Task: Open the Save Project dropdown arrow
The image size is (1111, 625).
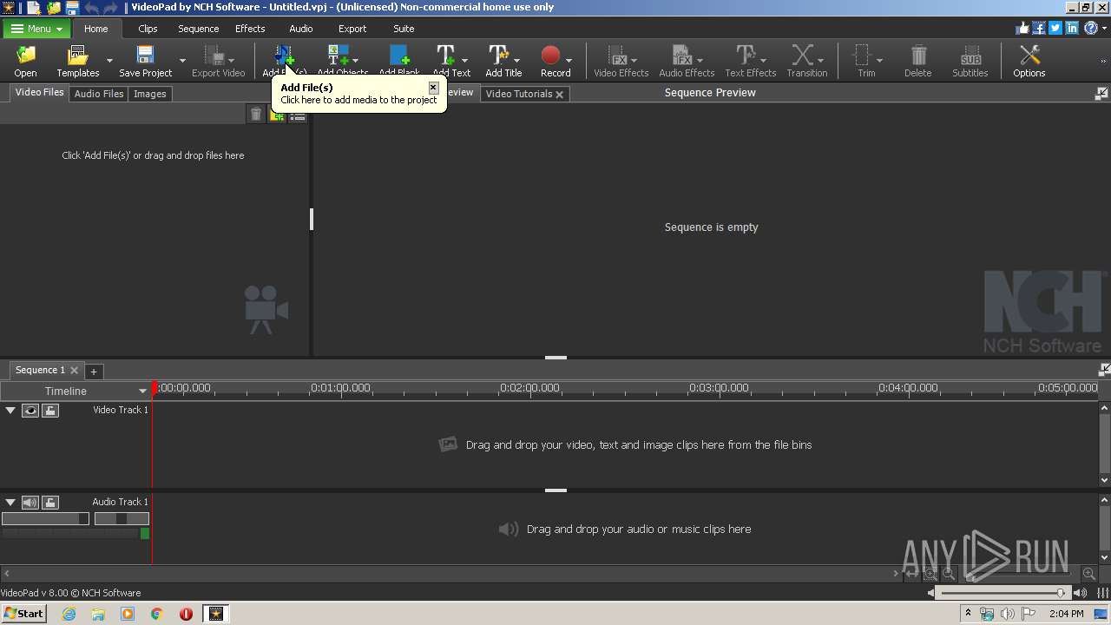Action: (182, 61)
